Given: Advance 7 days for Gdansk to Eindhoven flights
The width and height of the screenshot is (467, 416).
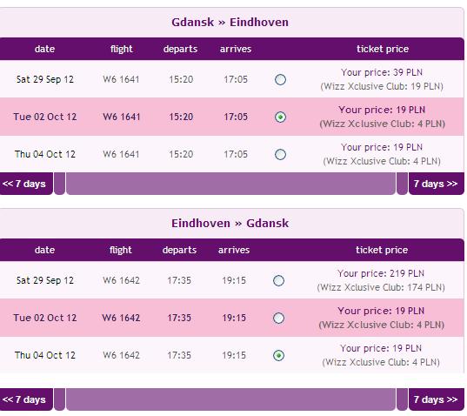Looking at the screenshot, I should coord(437,184).
